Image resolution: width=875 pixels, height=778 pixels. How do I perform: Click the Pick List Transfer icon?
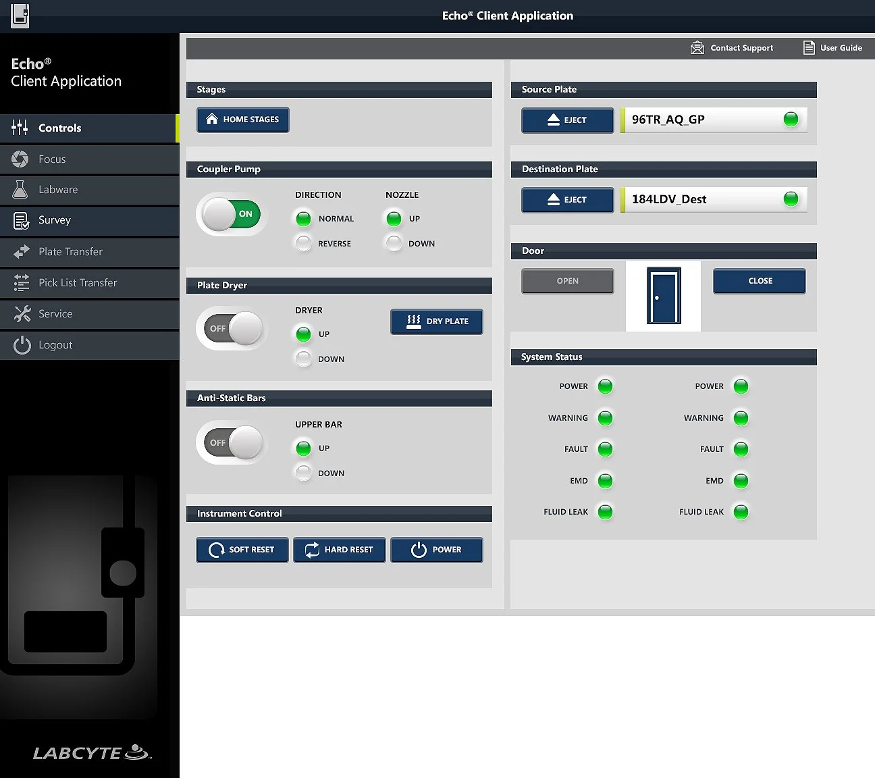(21, 282)
